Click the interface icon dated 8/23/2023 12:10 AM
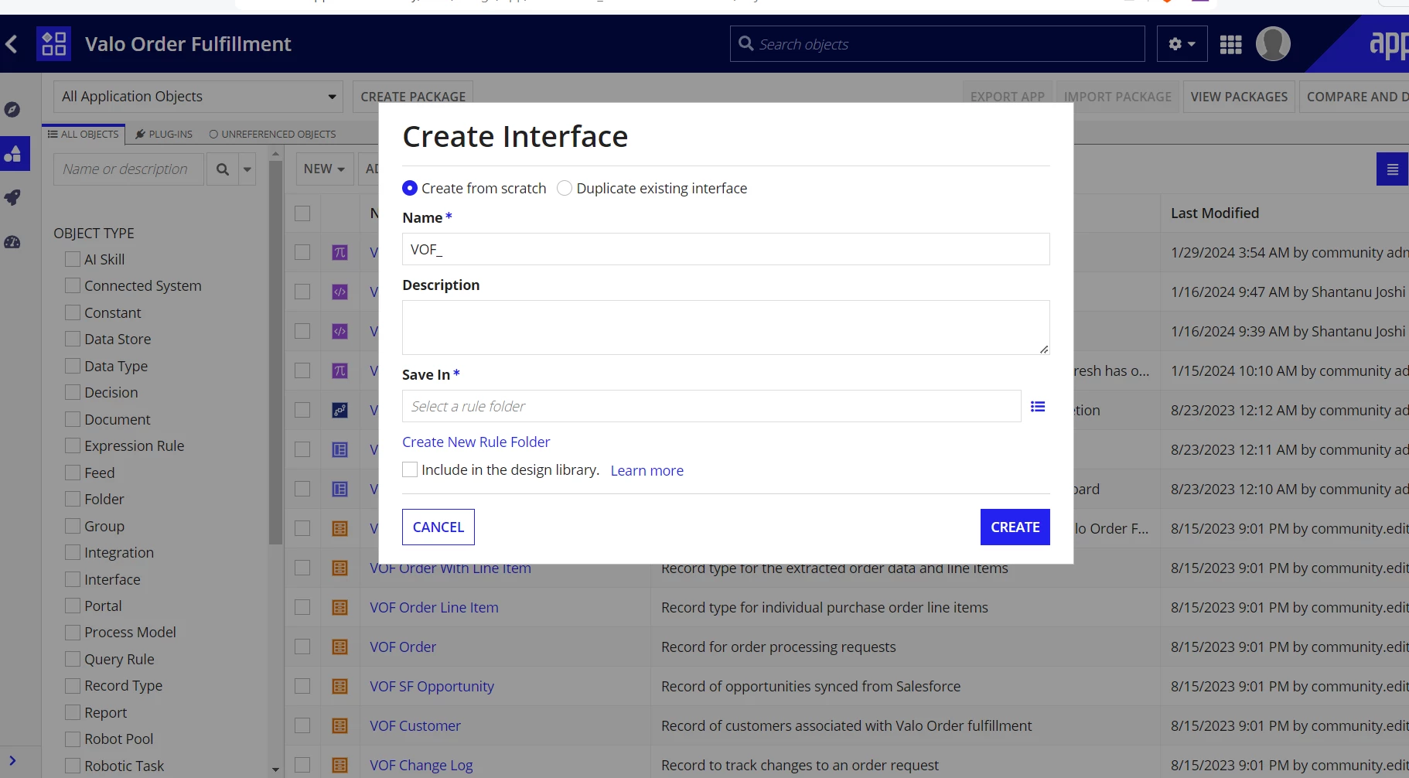This screenshot has height=778, width=1409. (339, 489)
